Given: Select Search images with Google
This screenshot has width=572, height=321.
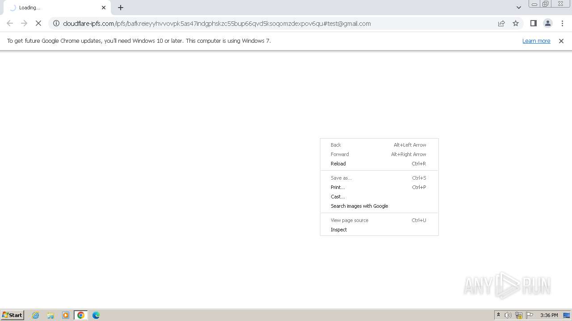Looking at the screenshot, I should click(x=379, y=206).
